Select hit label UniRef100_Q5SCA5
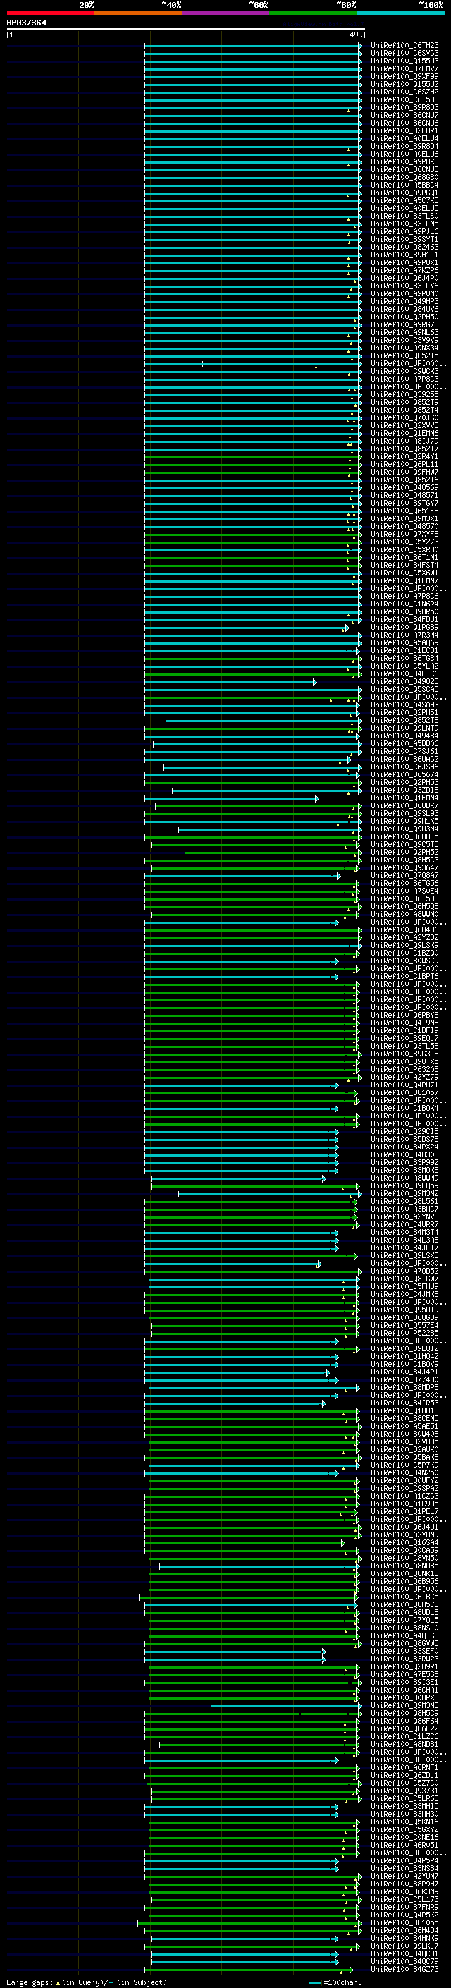This screenshot has width=451, height=1988. (x=404, y=689)
